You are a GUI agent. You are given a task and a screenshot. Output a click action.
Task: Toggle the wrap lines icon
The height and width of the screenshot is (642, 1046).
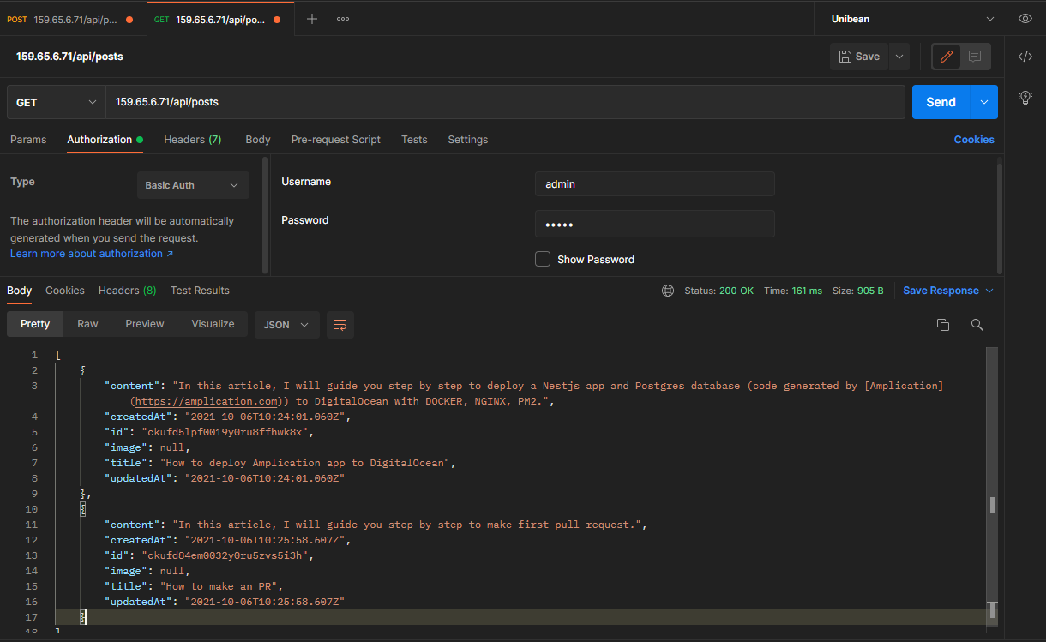tap(340, 325)
